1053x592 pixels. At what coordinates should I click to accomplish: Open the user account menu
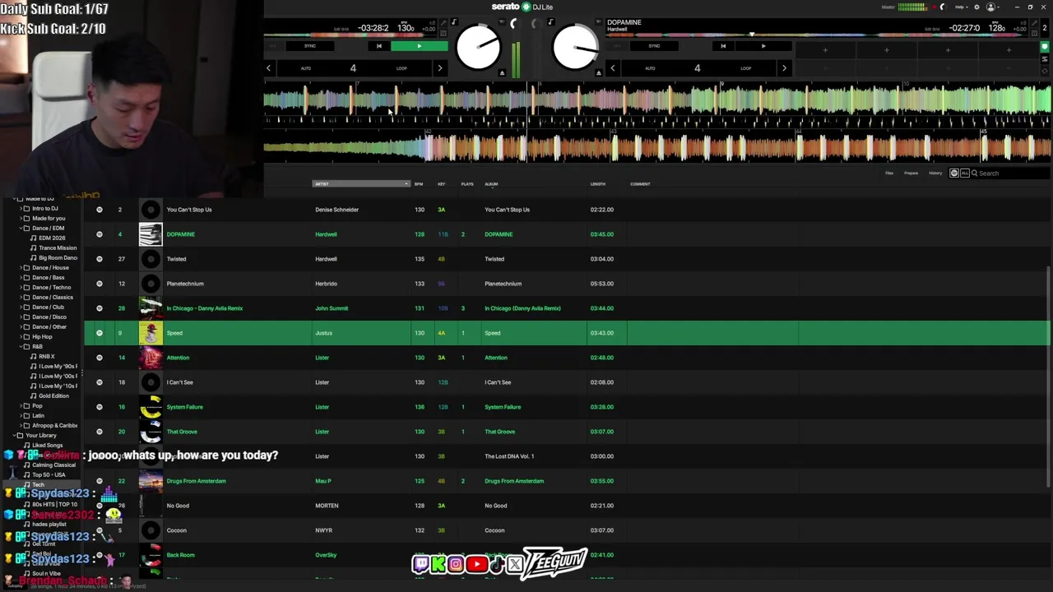click(992, 7)
